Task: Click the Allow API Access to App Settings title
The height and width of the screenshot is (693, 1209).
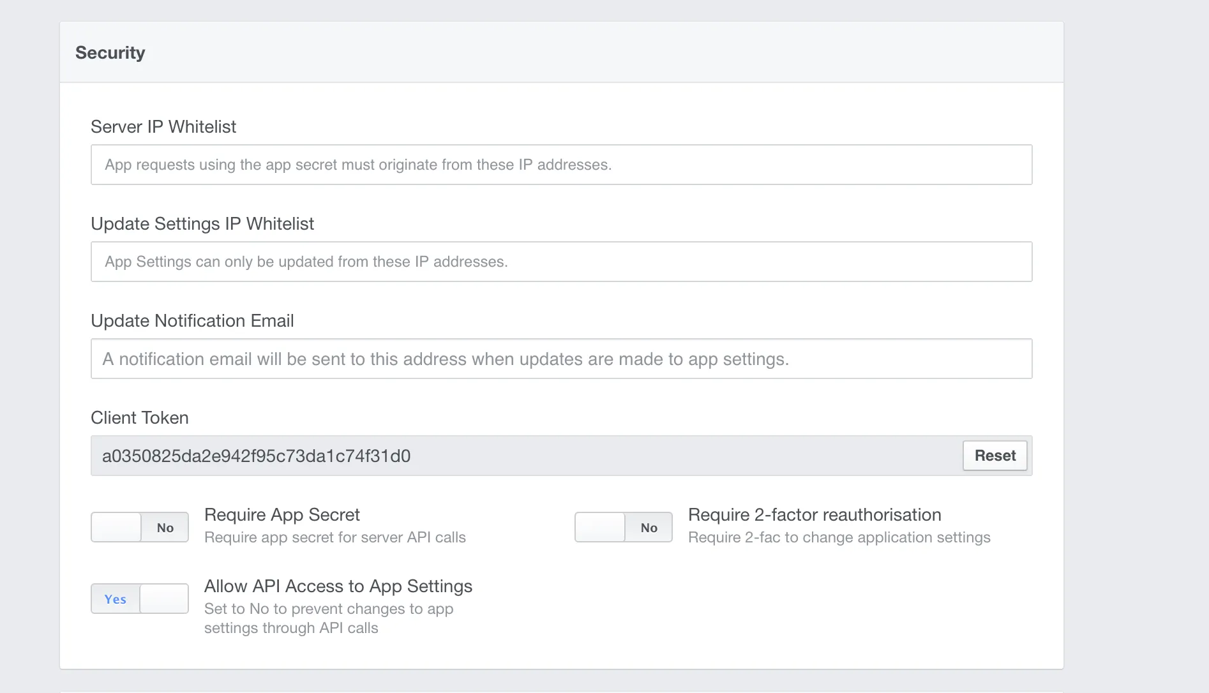Action: pyautogui.click(x=338, y=586)
